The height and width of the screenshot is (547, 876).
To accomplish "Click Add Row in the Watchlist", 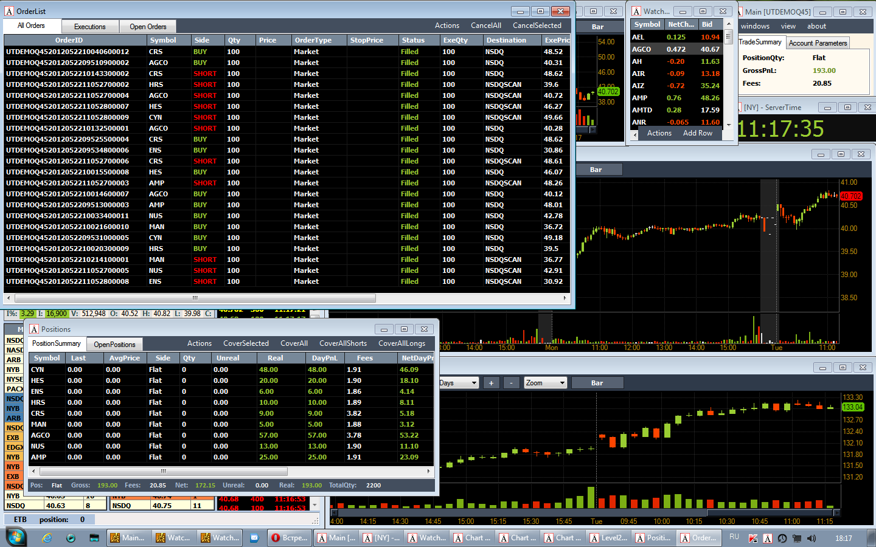I will (x=698, y=133).
